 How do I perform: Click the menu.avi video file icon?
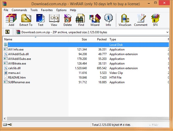(x=6, y=73)
